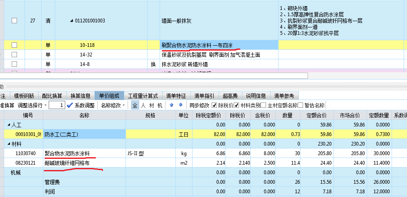Switch to the 清单特征 tab

pyautogui.click(x=176, y=96)
